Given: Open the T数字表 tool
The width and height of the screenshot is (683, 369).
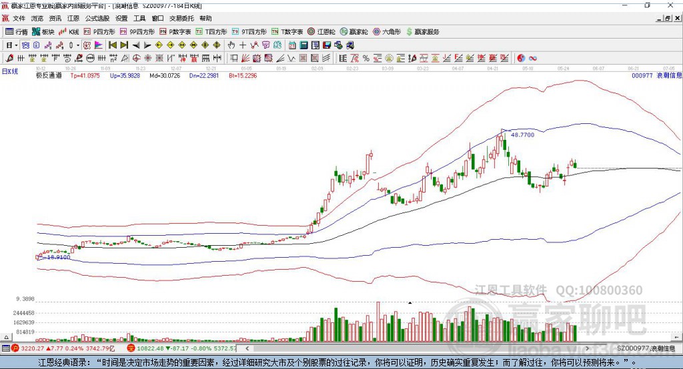Looking at the screenshot, I should point(287,32).
